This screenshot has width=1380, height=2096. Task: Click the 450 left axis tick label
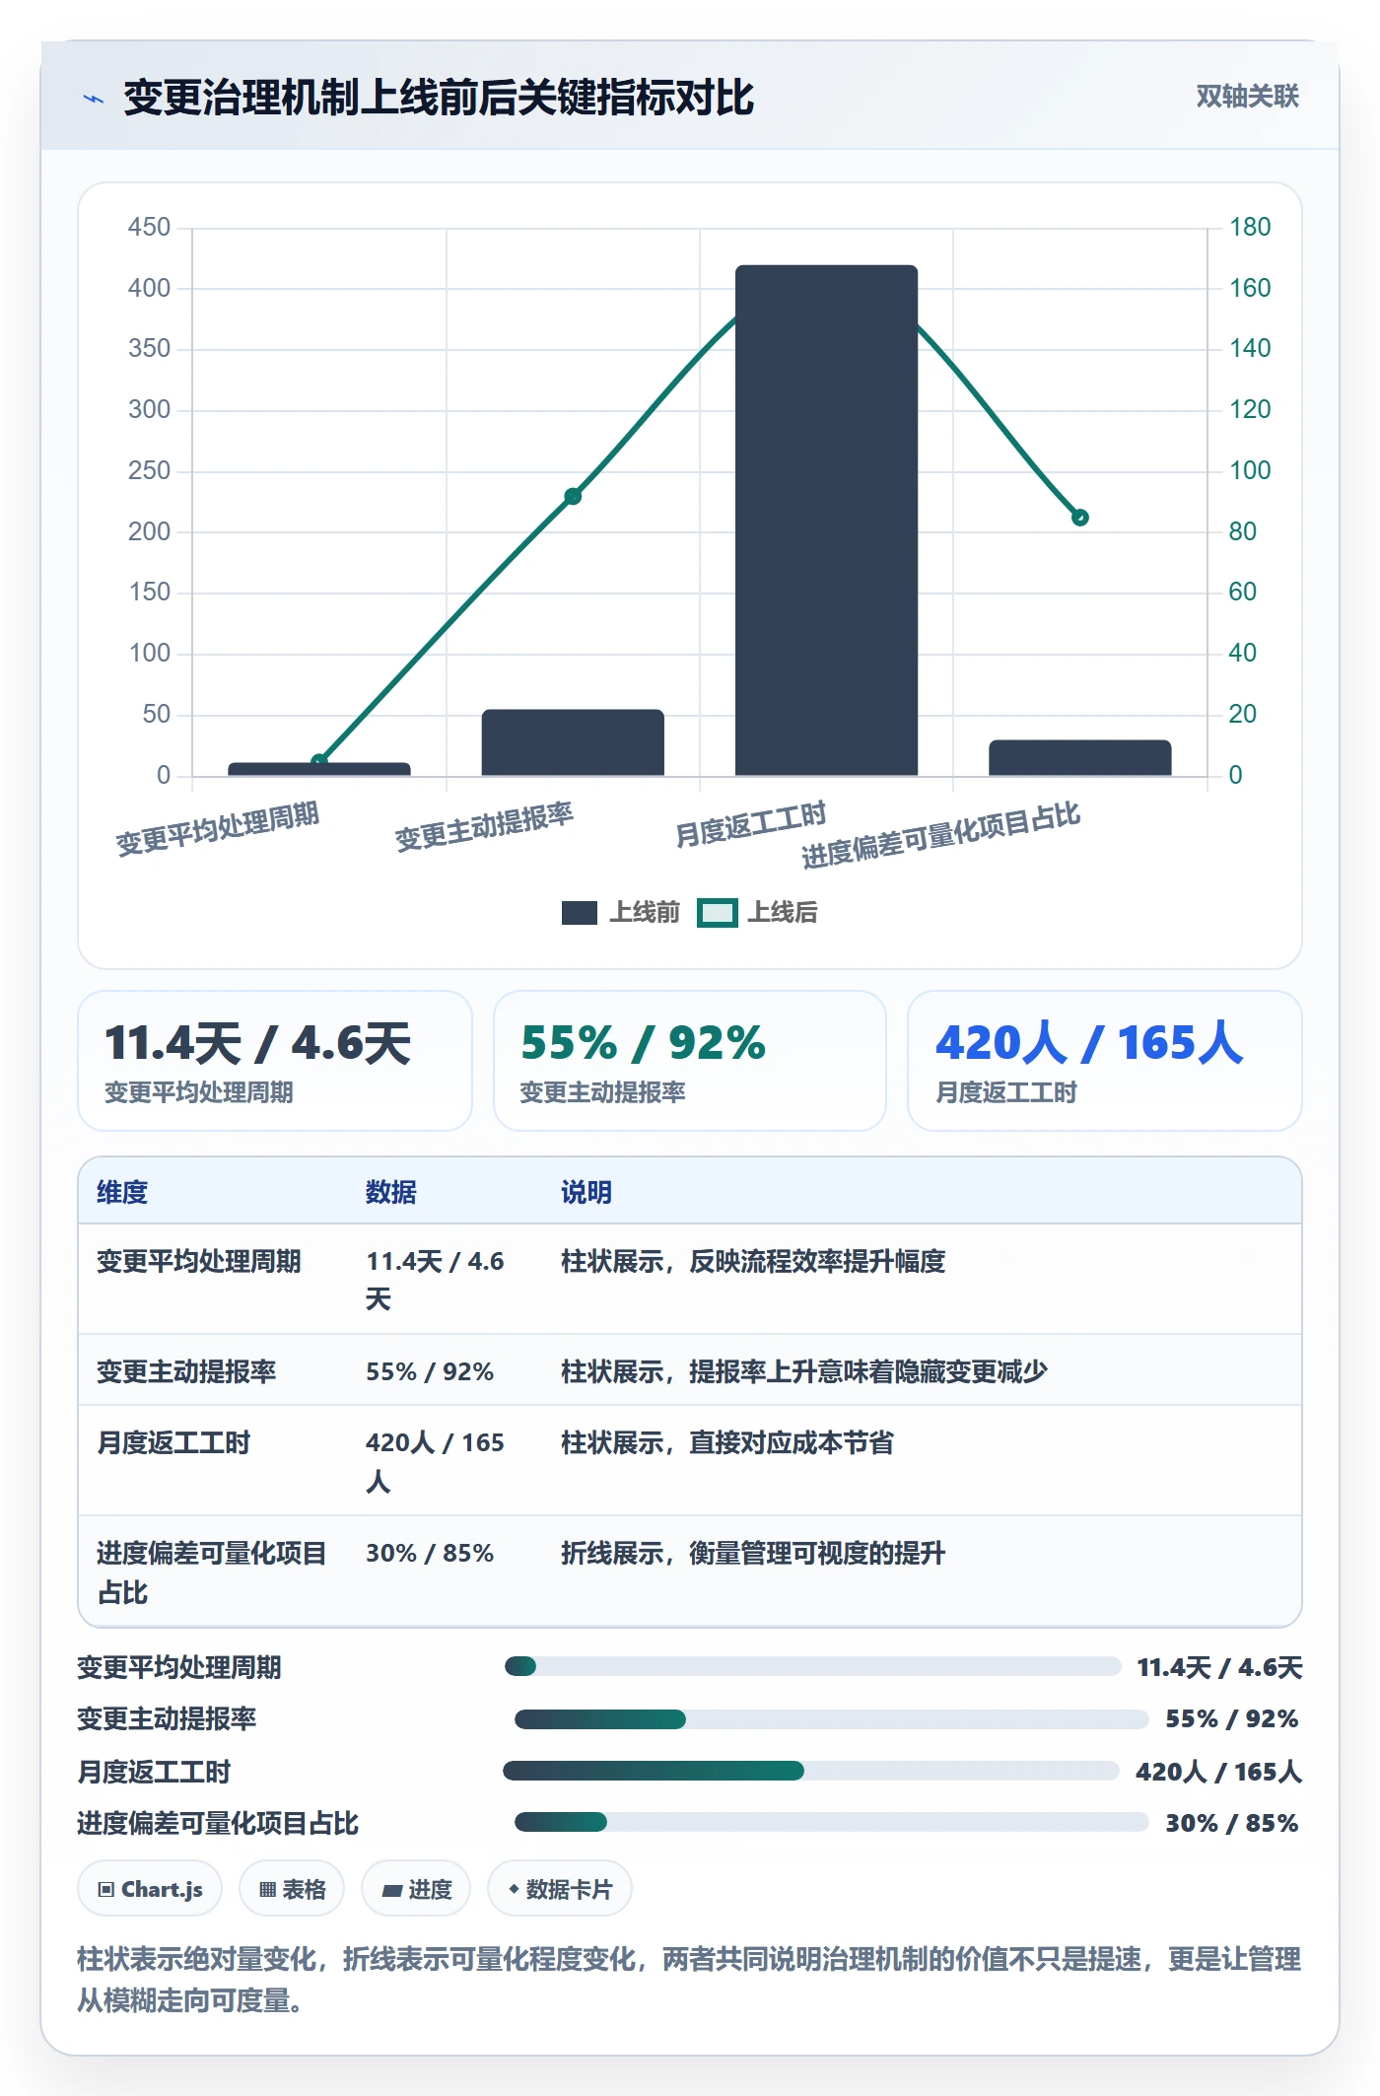coord(149,227)
